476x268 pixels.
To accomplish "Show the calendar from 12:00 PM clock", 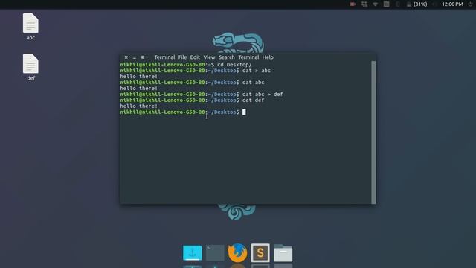I will [452, 4].
